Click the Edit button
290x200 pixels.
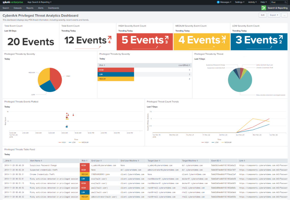pyautogui.click(x=262, y=15)
